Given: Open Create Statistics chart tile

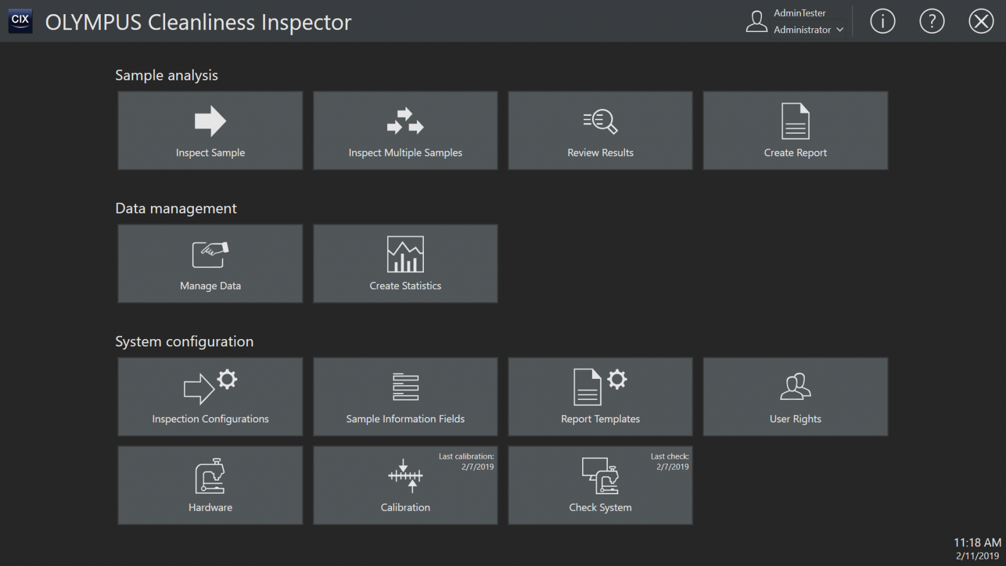Looking at the screenshot, I should tap(405, 264).
